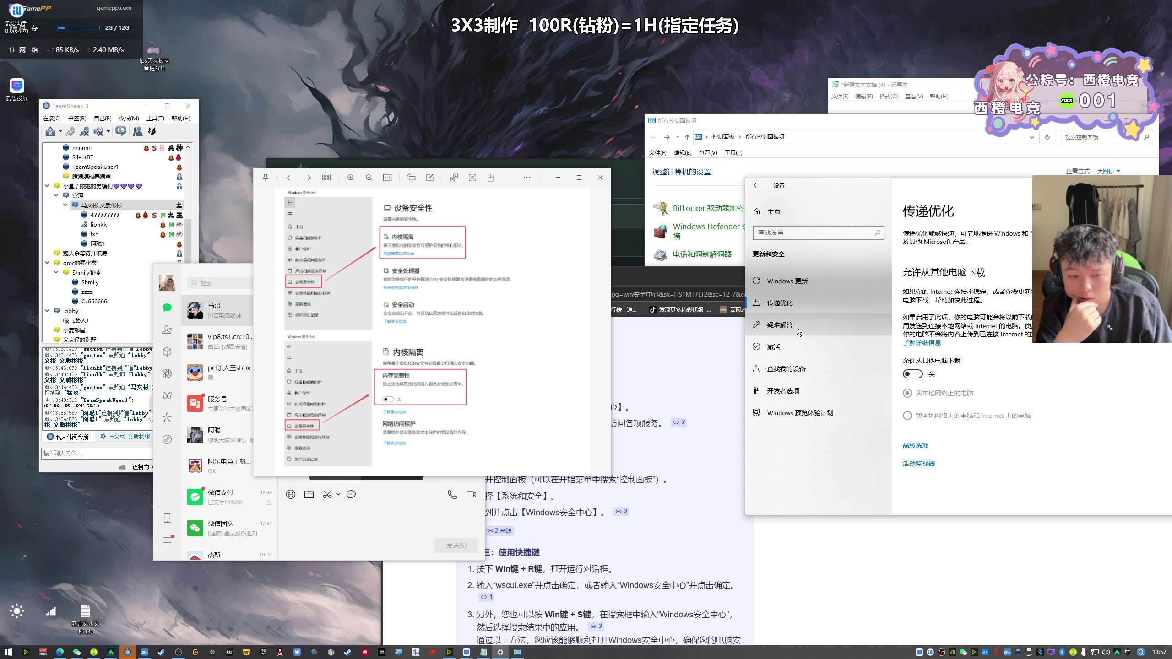Select local network and Internet PCs radio
The width and height of the screenshot is (1172, 659).
click(907, 416)
